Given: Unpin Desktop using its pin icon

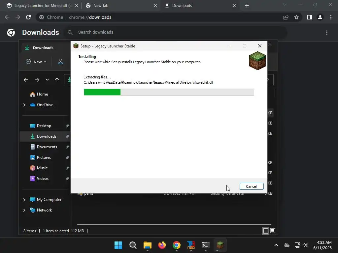Looking at the screenshot, I should pyautogui.click(x=67, y=126).
